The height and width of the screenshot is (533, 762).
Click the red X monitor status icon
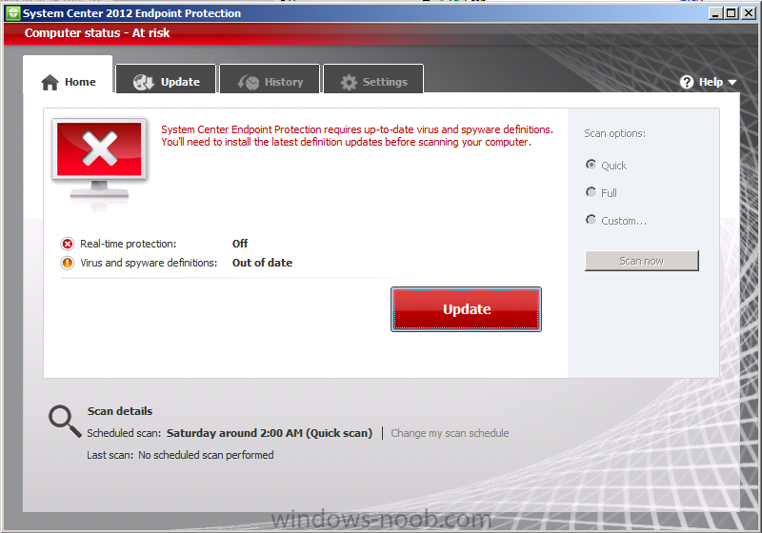point(99,160)
